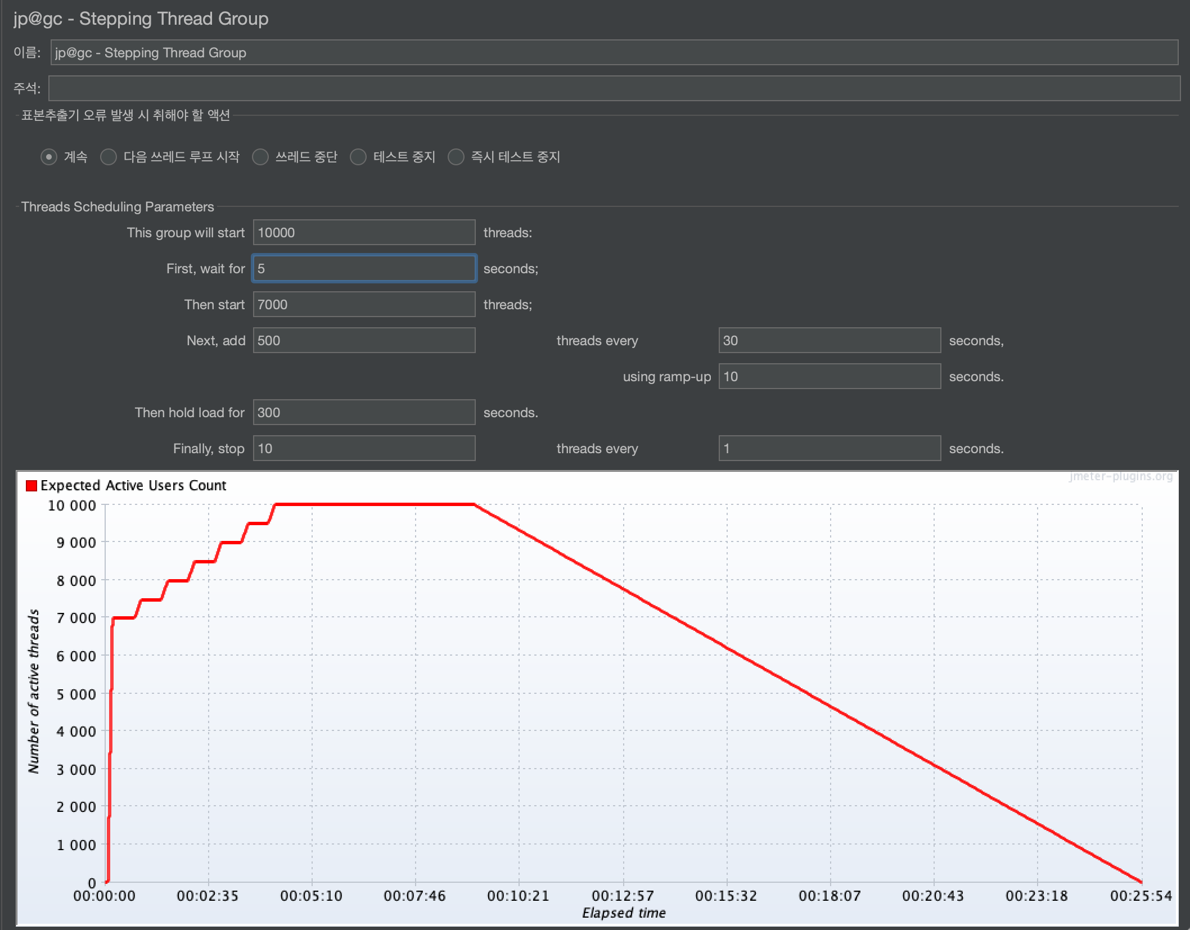Click the Then start threads field 7000
The width and height of the screenshot is (1190, 930).
[x=364, y=305]
